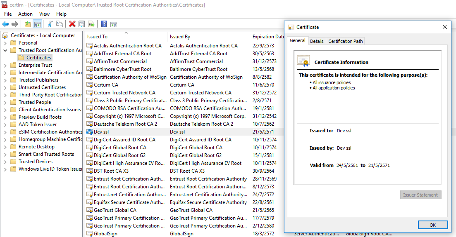This screenshot has height=237, width=456.
Task: Click the Back arrow in the toolbar
Action: click(x=5, y=24)
